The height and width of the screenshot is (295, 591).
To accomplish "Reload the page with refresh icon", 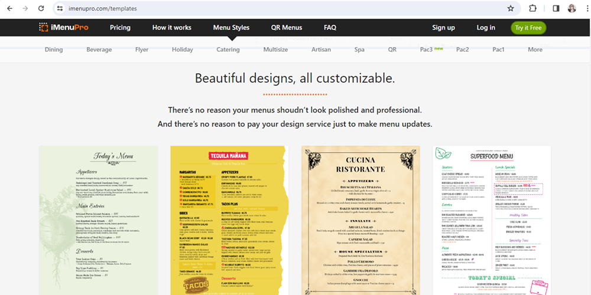I will pyautogui.click(x=41, y=8).
